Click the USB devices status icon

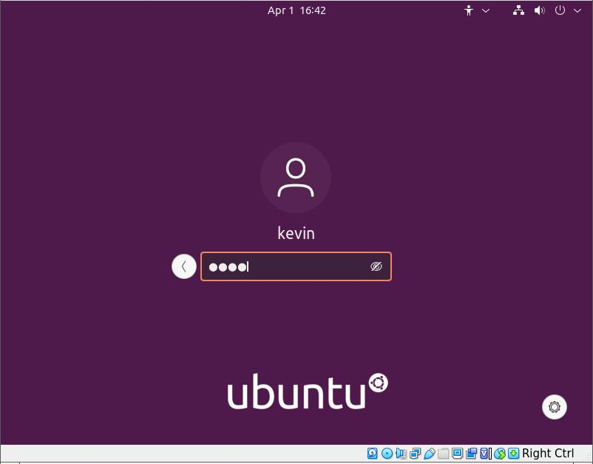[429, 454]
